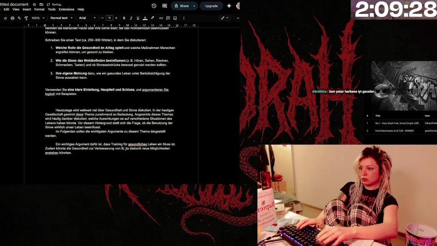Open the Extensions menu
Viewport: 437px width, 246px height.
66,10
